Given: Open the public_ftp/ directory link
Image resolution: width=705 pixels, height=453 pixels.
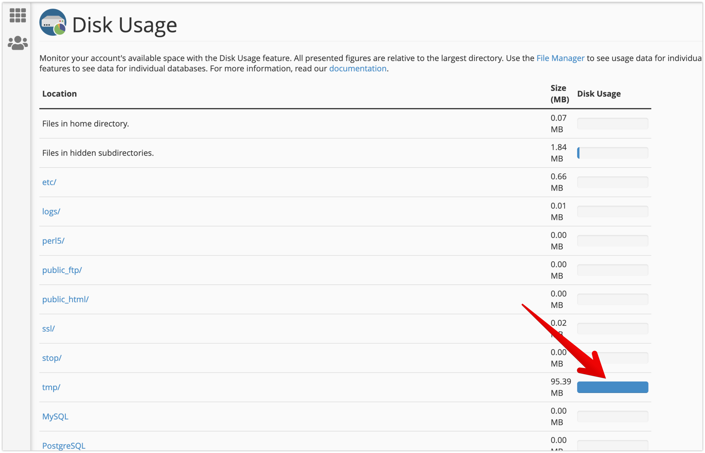Looking at the screenshot, I should pos(62,270).
